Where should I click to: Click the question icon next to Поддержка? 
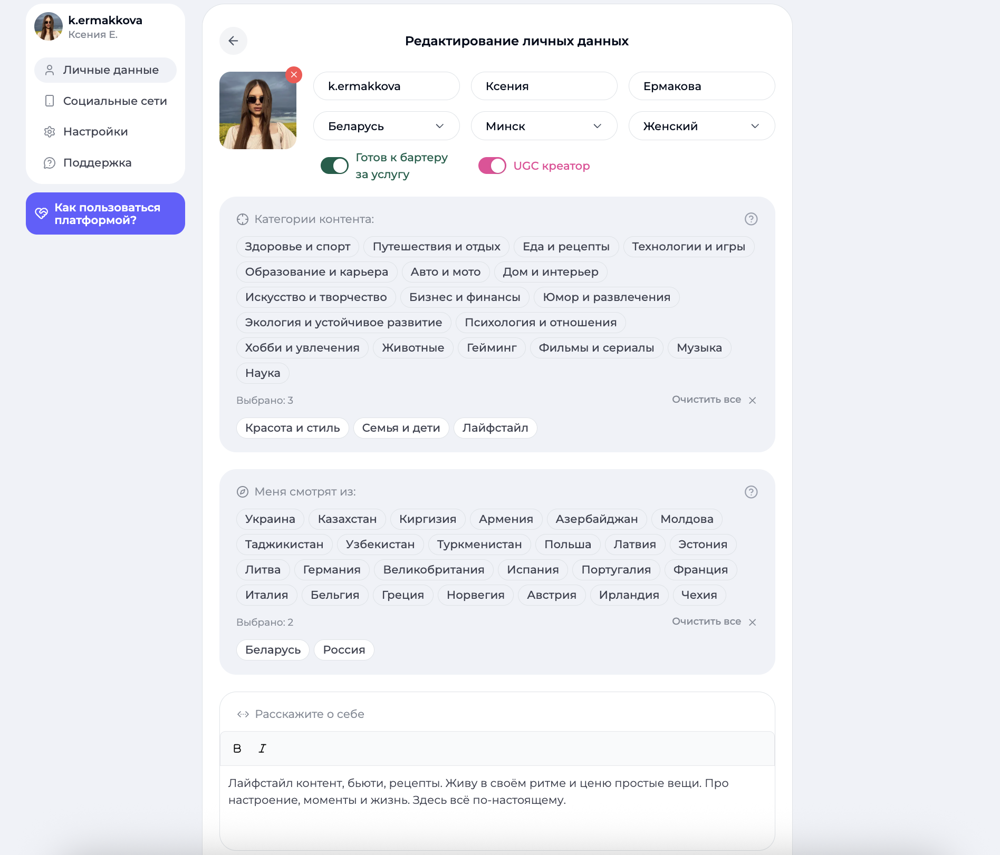(49, 163)
